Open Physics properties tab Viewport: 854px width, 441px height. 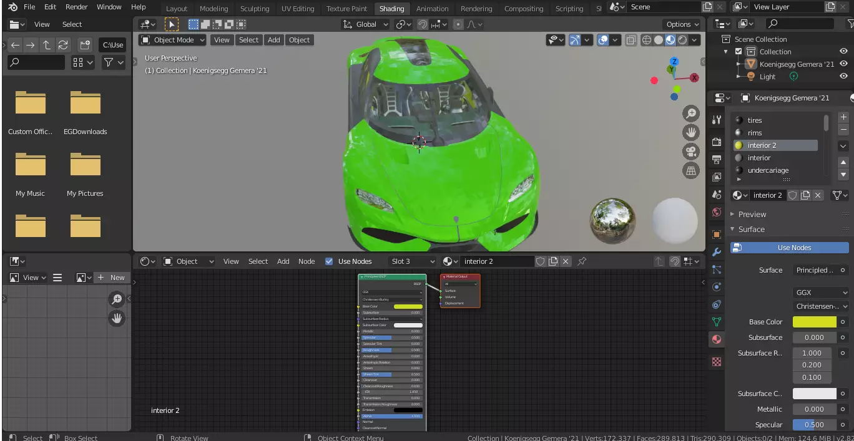(717, 287)
